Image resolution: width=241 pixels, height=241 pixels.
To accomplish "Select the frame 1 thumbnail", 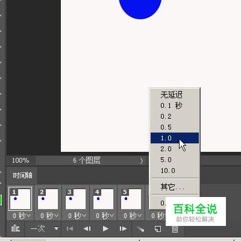I will pyautogui.click(x=20, y=199).
